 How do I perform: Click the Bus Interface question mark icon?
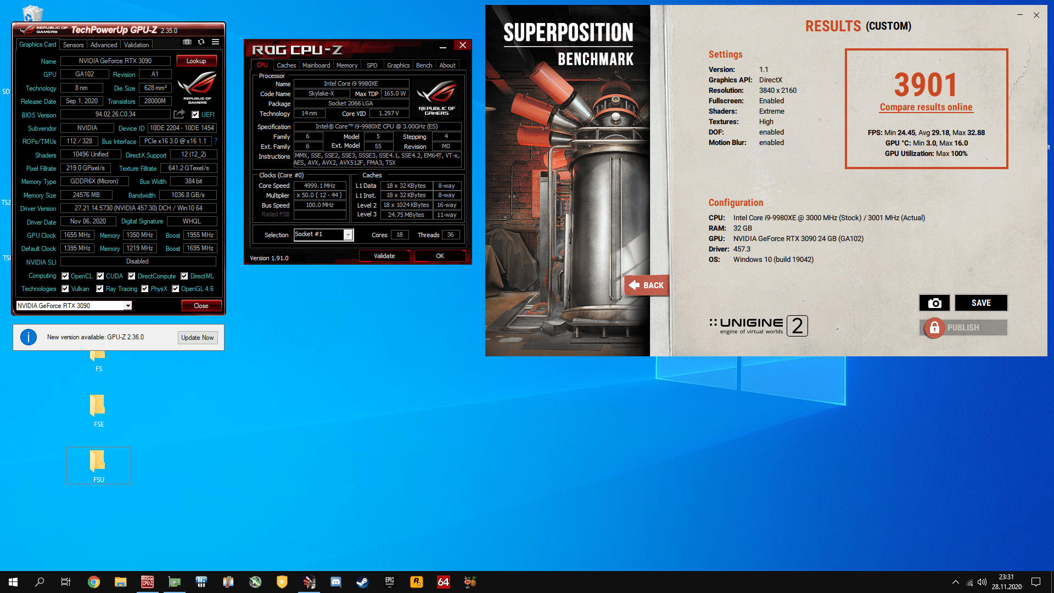tap(216, 141)
